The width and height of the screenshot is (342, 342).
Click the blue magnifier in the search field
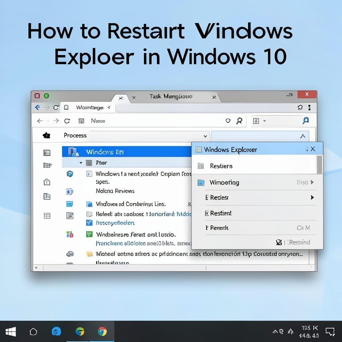(306, 121)
